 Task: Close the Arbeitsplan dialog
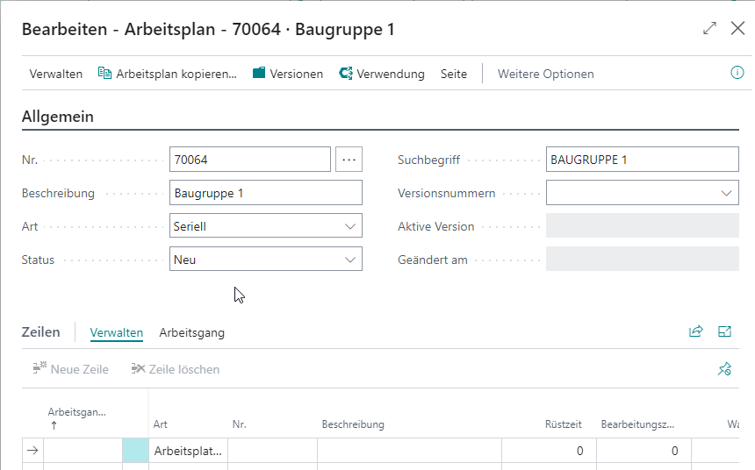pyautogui.click(x=737, y=28)
